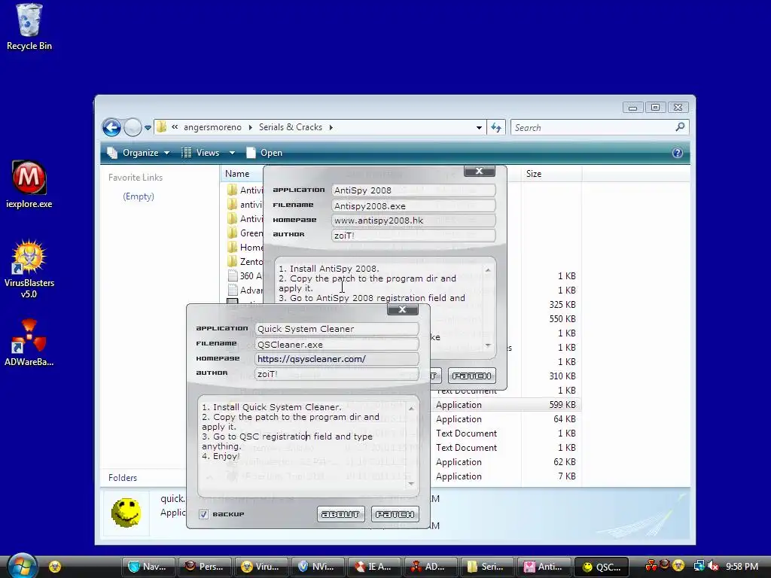Select the Adva file in list
The height and width of the screenshot is (578, 771).
point(245,290)
